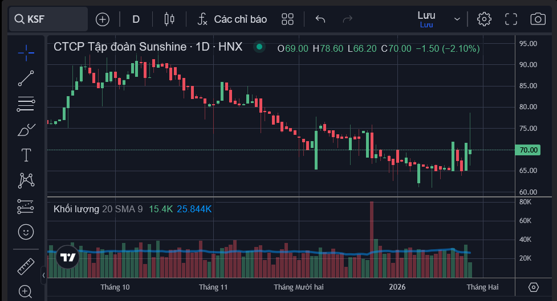Toggle fullscreen mode
The width and height of the screenshot is (557, 301).
511,19
